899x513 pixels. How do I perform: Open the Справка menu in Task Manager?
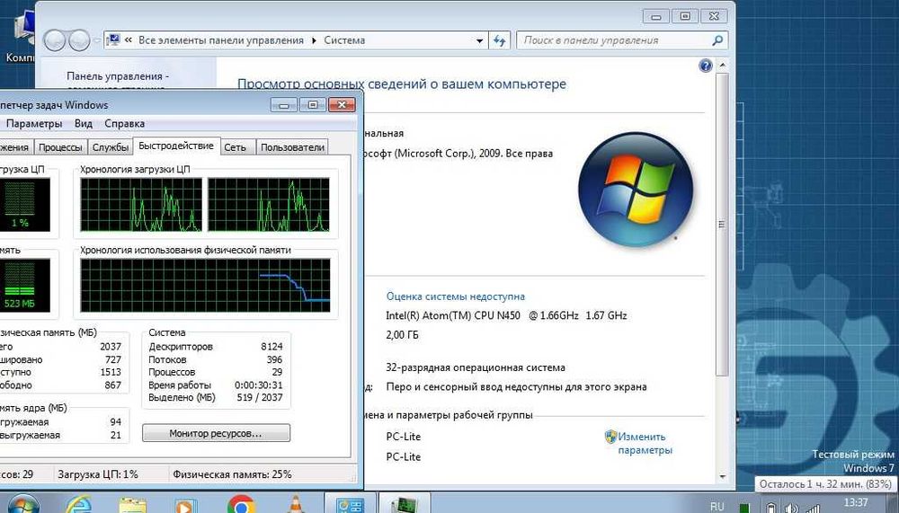coord(124,123)
